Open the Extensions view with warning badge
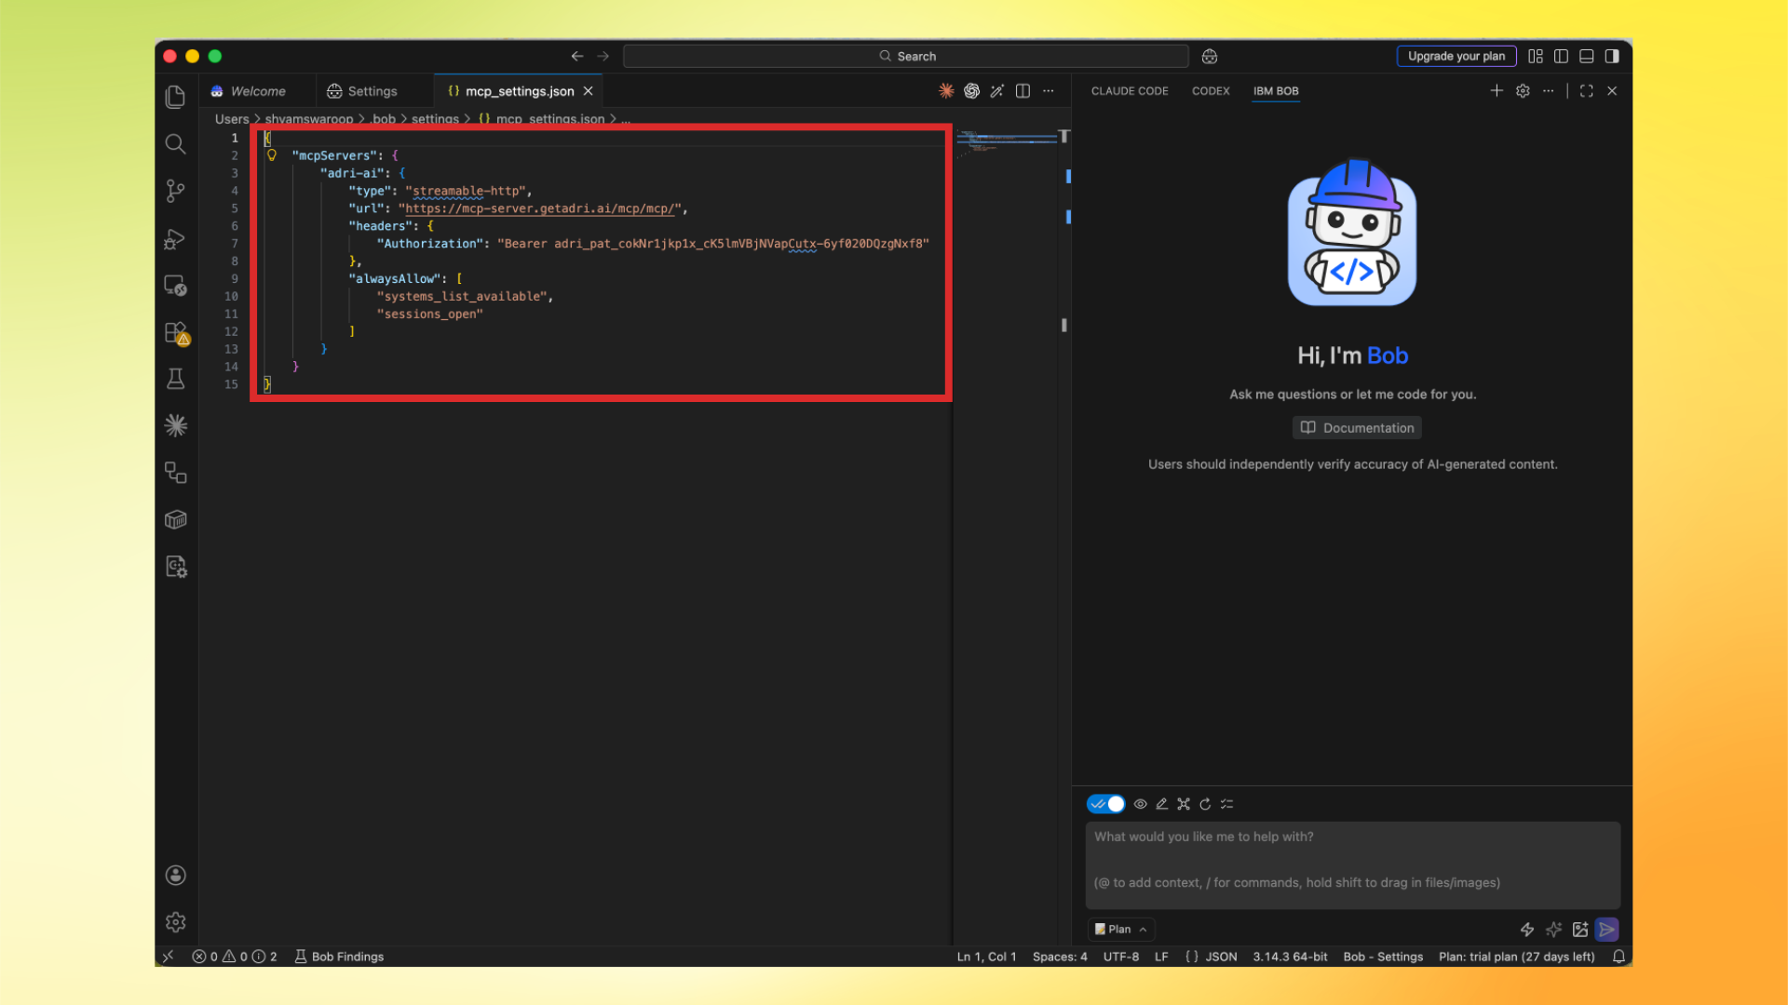Image resolution: width=1788 pixels, height=1005 pixels. (x=175, y=332)
